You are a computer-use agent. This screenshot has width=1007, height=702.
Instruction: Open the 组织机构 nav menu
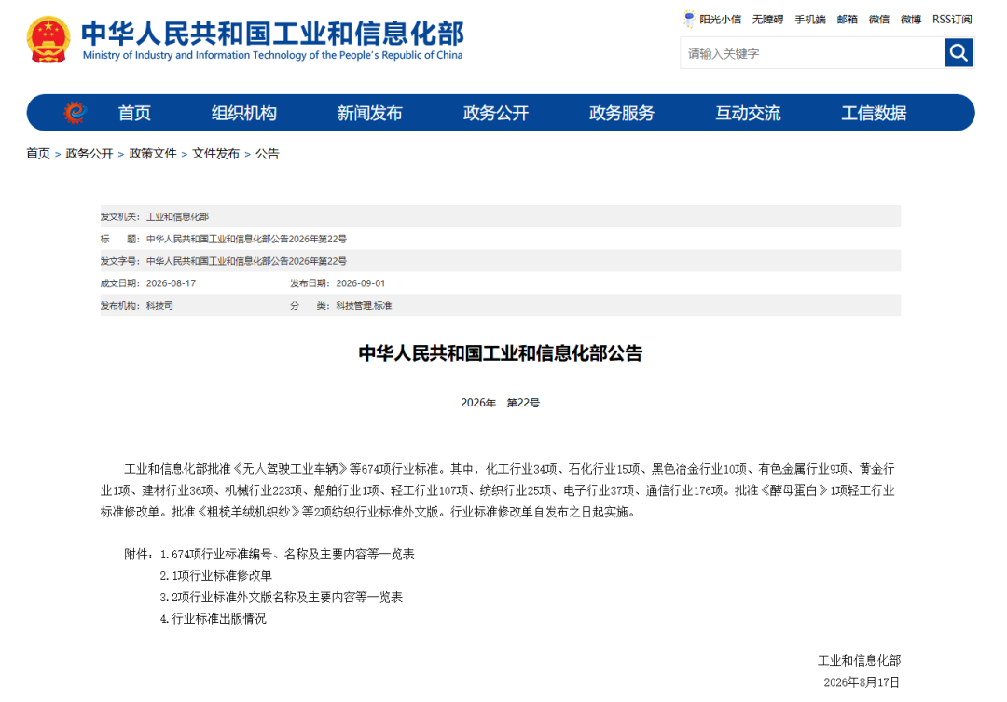pyautogui.click(x=244, y=113)
